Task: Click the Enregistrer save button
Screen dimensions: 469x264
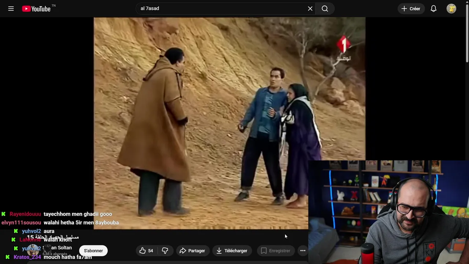Action: 276,251
